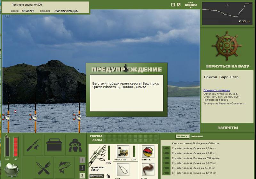Click fish icon beside 'Леща на 5,421 кг'
Screen dimensions: 256x179
click(x=166, y=168)
